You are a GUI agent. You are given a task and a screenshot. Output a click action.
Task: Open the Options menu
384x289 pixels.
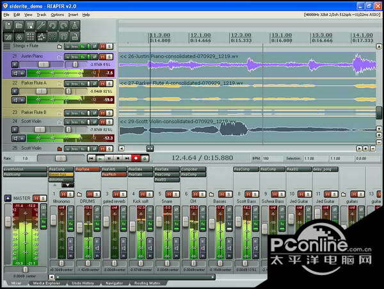tap(58, 14)
